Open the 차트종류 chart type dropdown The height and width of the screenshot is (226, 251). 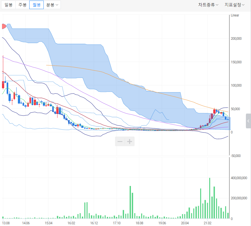(208, 5)
